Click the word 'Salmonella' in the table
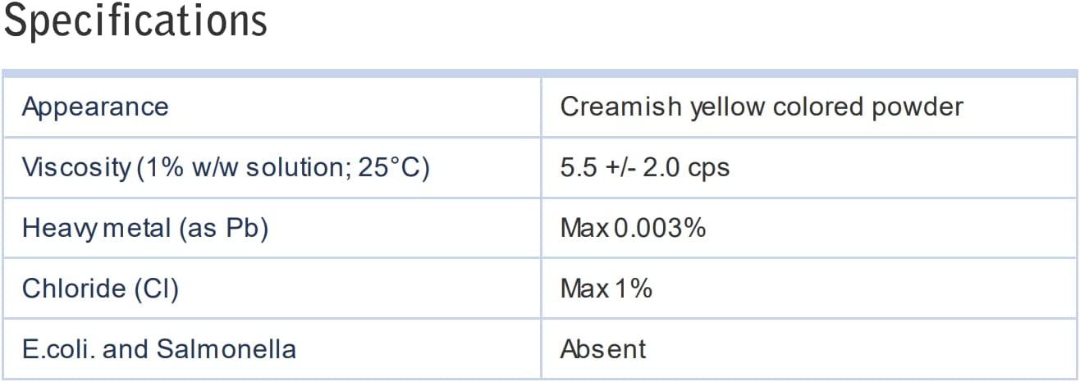The image size is (1080, 382). (226, 349)
